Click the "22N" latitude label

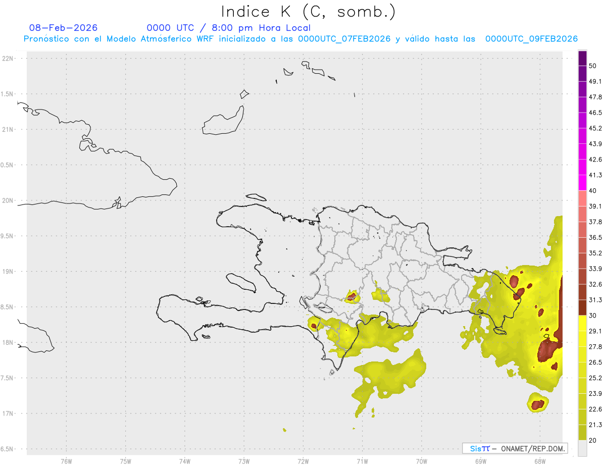(8, 59)
